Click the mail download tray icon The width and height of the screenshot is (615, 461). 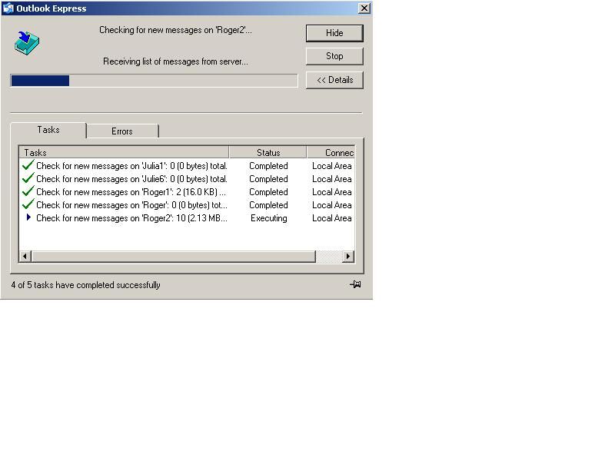pyautogui.click(x=27, y=43)
